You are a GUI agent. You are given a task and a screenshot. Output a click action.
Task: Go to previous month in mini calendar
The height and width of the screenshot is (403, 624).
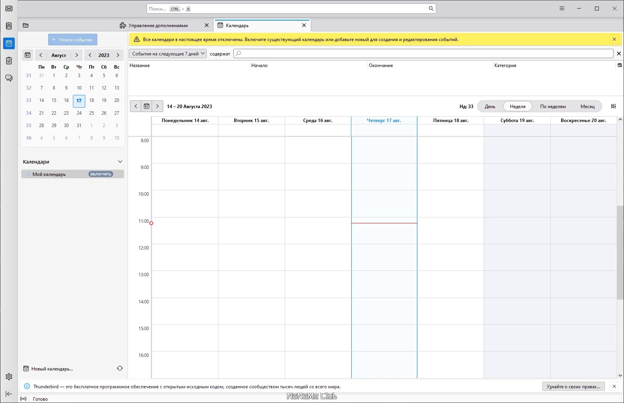tap(41, 55)
